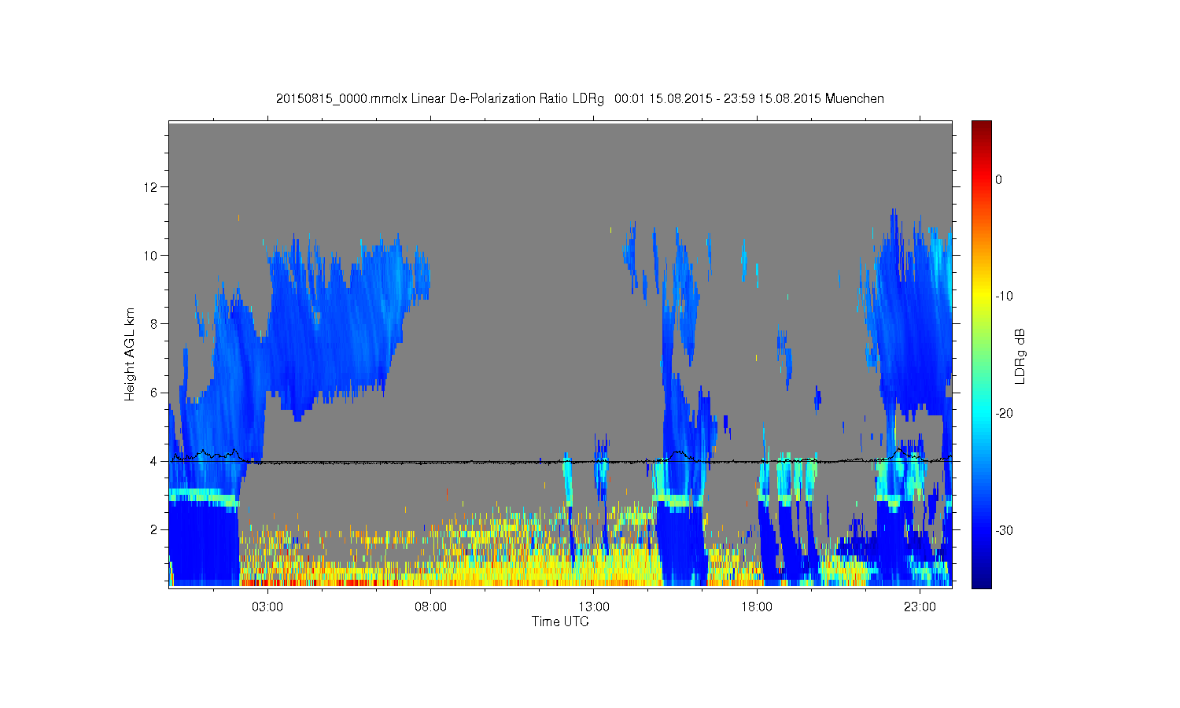
Task: Click the height tick label 2
Action: 155,529
